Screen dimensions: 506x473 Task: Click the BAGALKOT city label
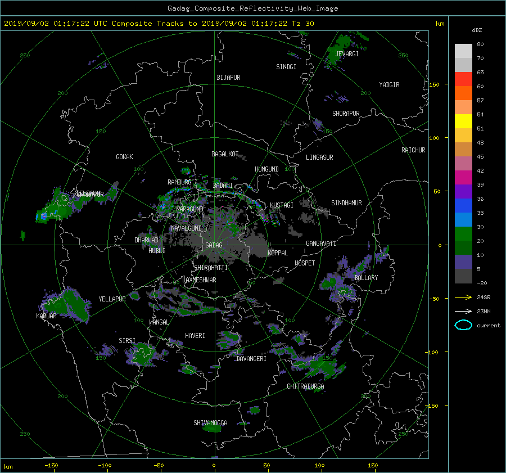pyautogui.click(x=225, y=154)
